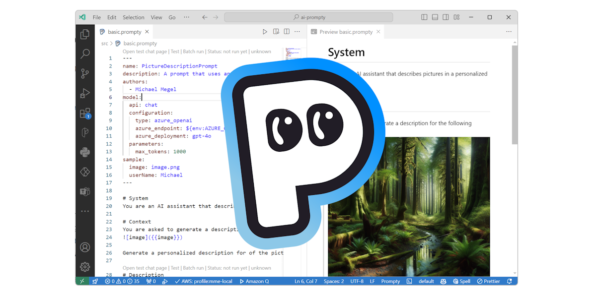Launch Amazon Q from the status bar
The height and width of the screenshot is (298, 596).
click(254, 281)
